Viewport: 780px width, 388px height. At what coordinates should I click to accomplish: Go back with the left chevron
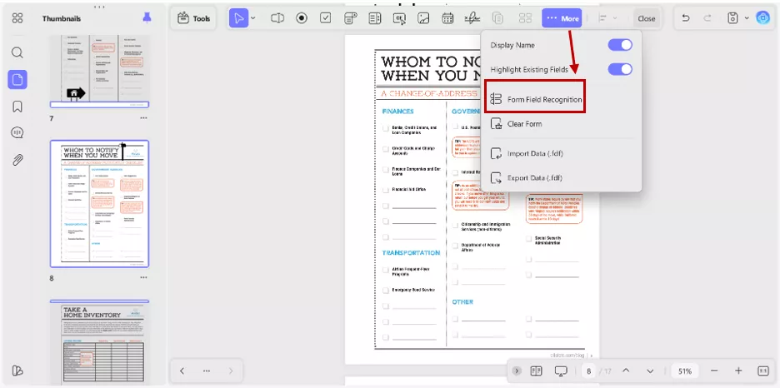pyautogui.click(x=182, y=371)
